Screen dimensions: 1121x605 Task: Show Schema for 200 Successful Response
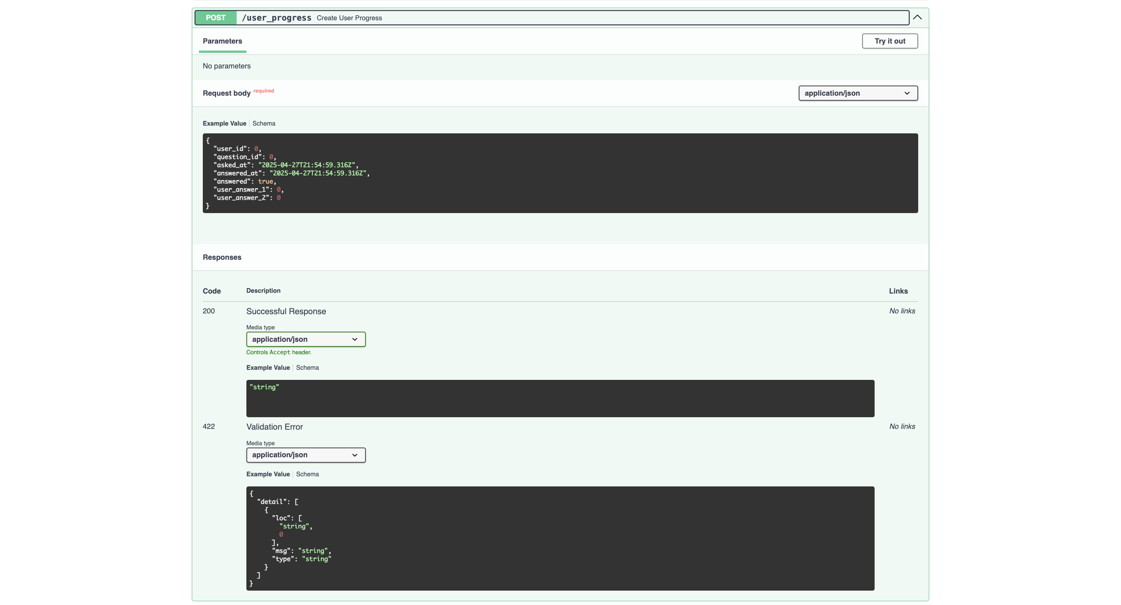[x=307, y=368]
